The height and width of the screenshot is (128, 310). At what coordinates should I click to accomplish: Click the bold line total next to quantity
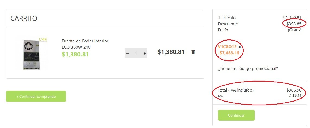[x=171, y=52]
